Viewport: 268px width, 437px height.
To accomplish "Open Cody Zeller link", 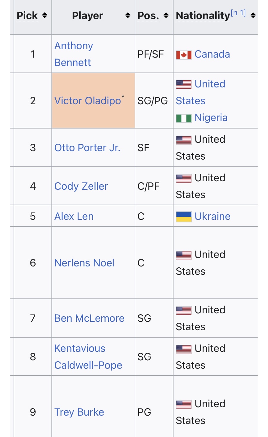I will pos(81,186).
